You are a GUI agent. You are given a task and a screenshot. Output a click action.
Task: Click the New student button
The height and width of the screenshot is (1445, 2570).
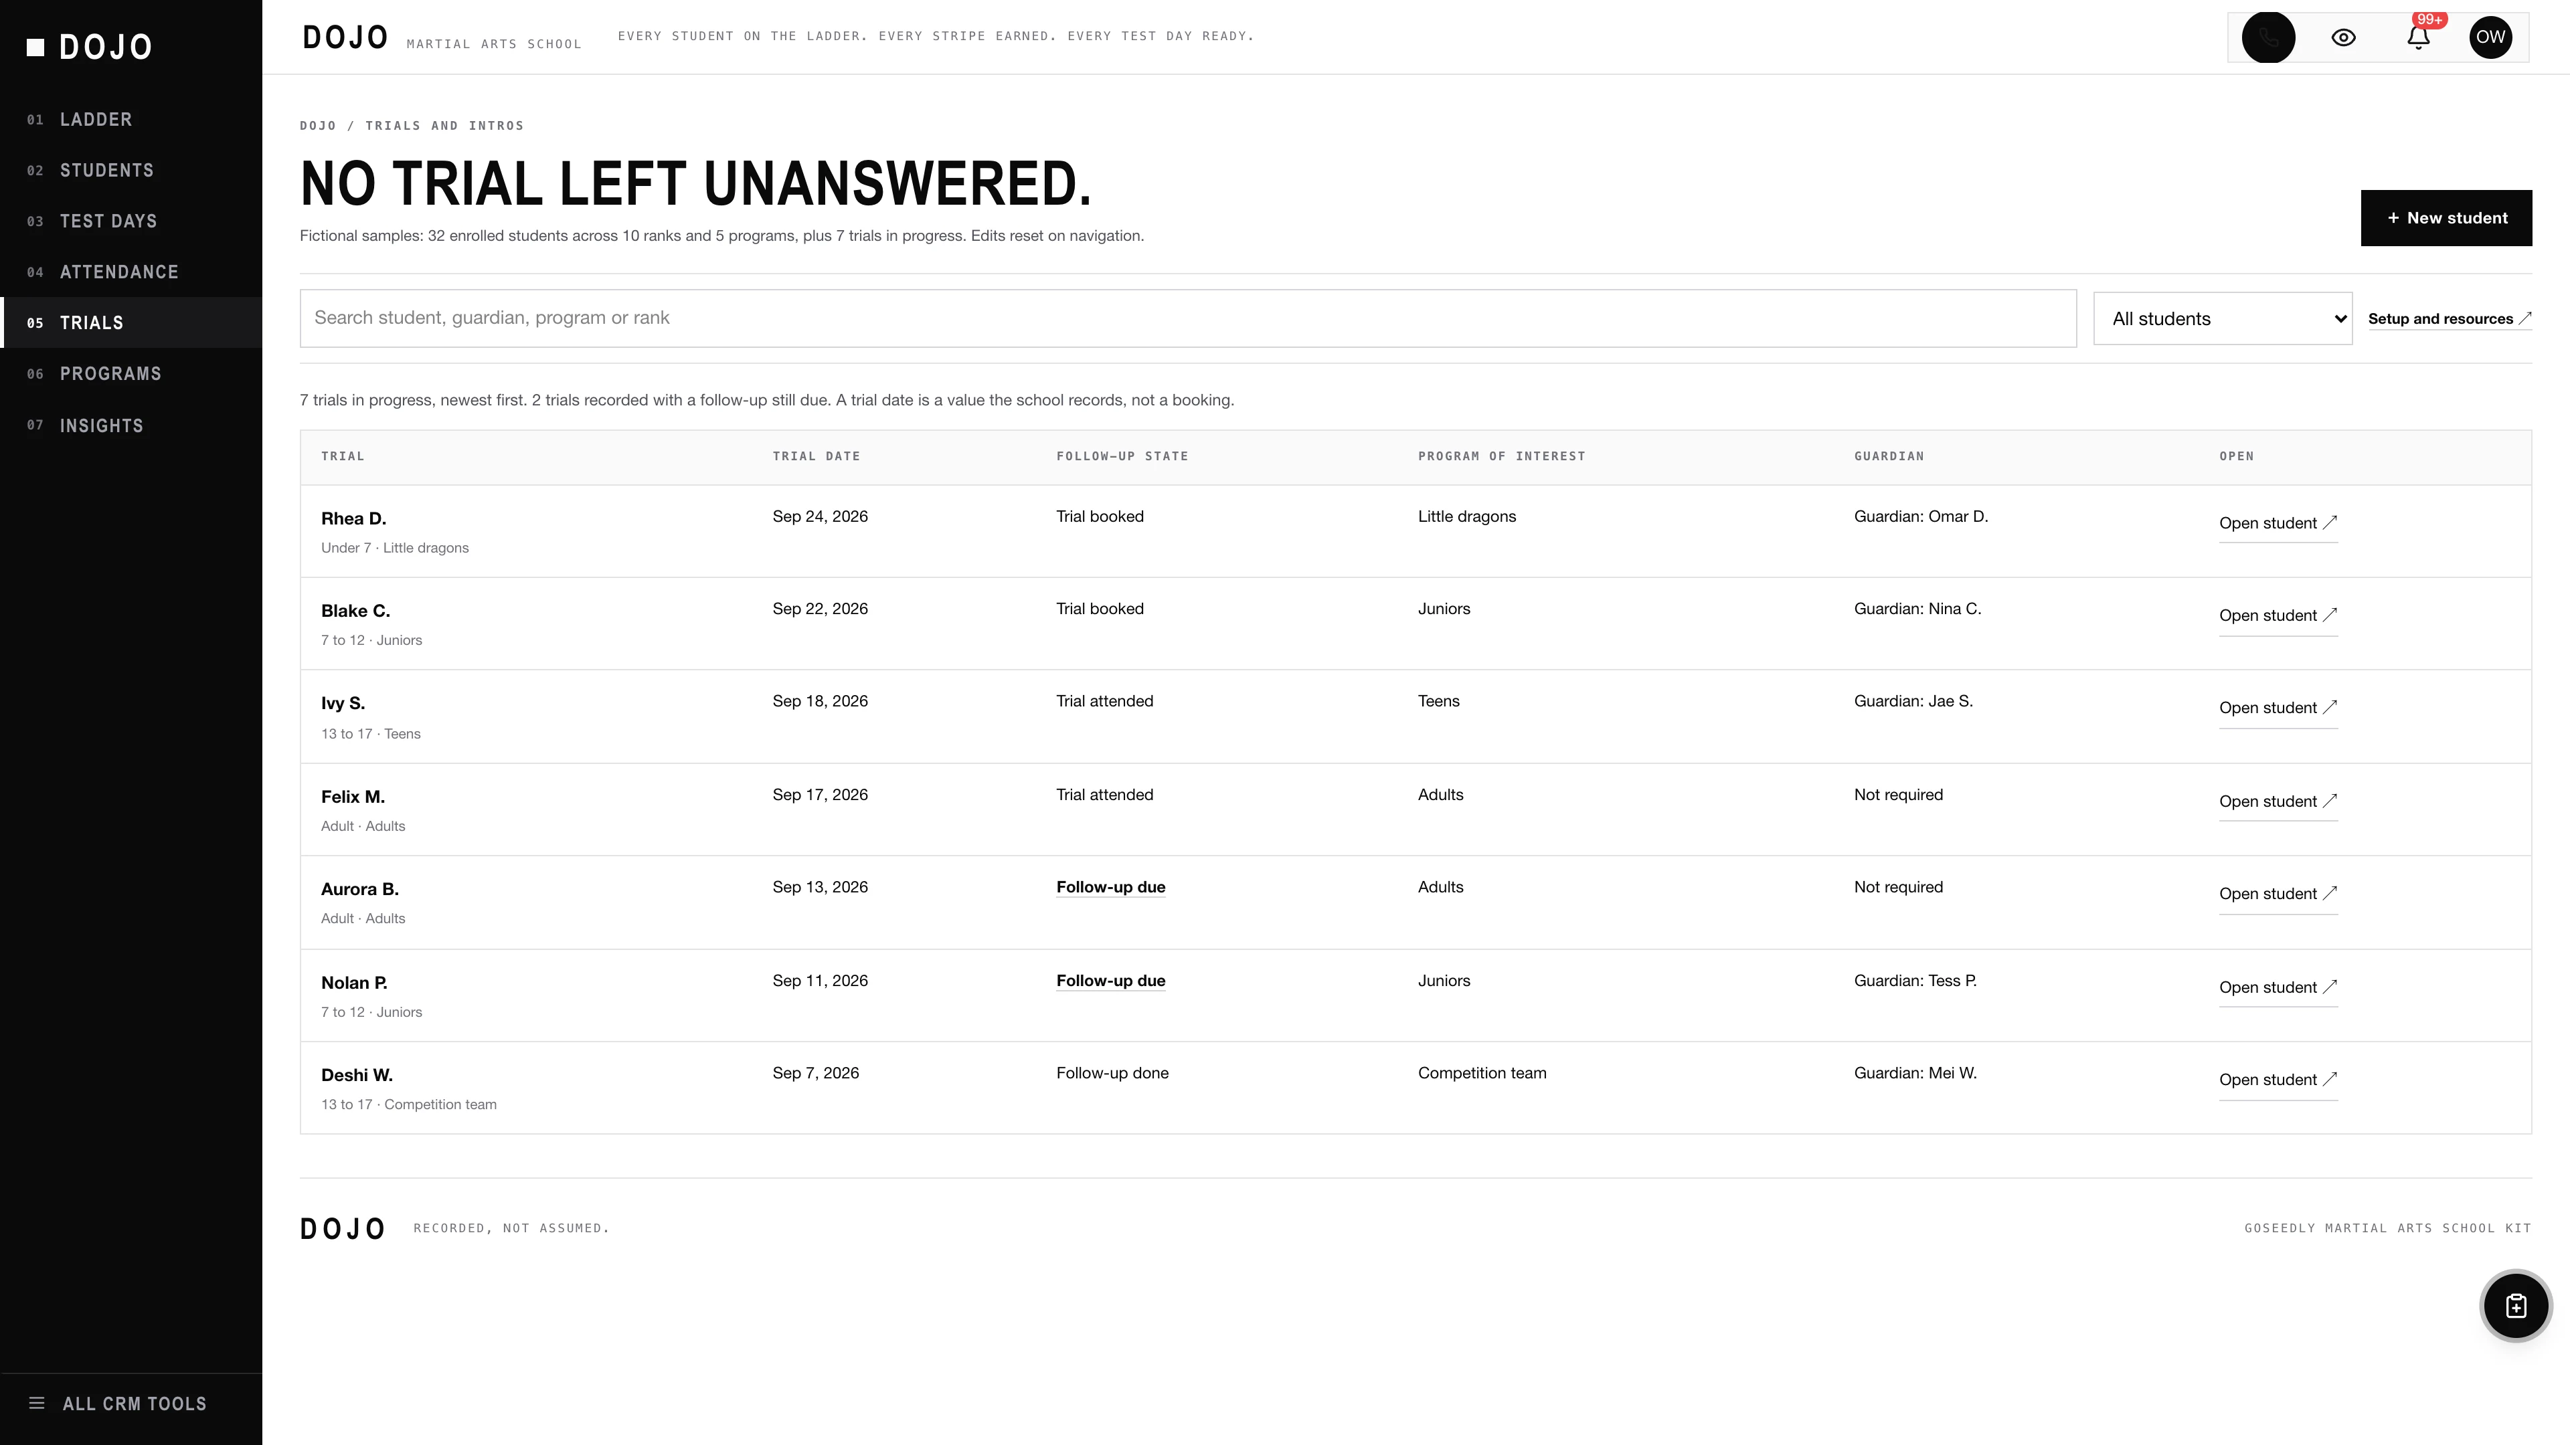coord(2446,218)
